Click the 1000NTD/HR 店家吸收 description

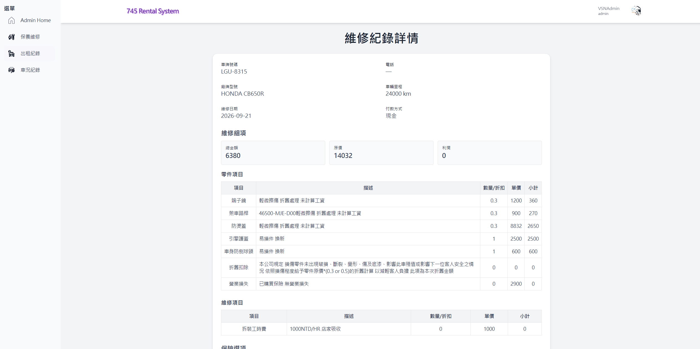point(315,329)
